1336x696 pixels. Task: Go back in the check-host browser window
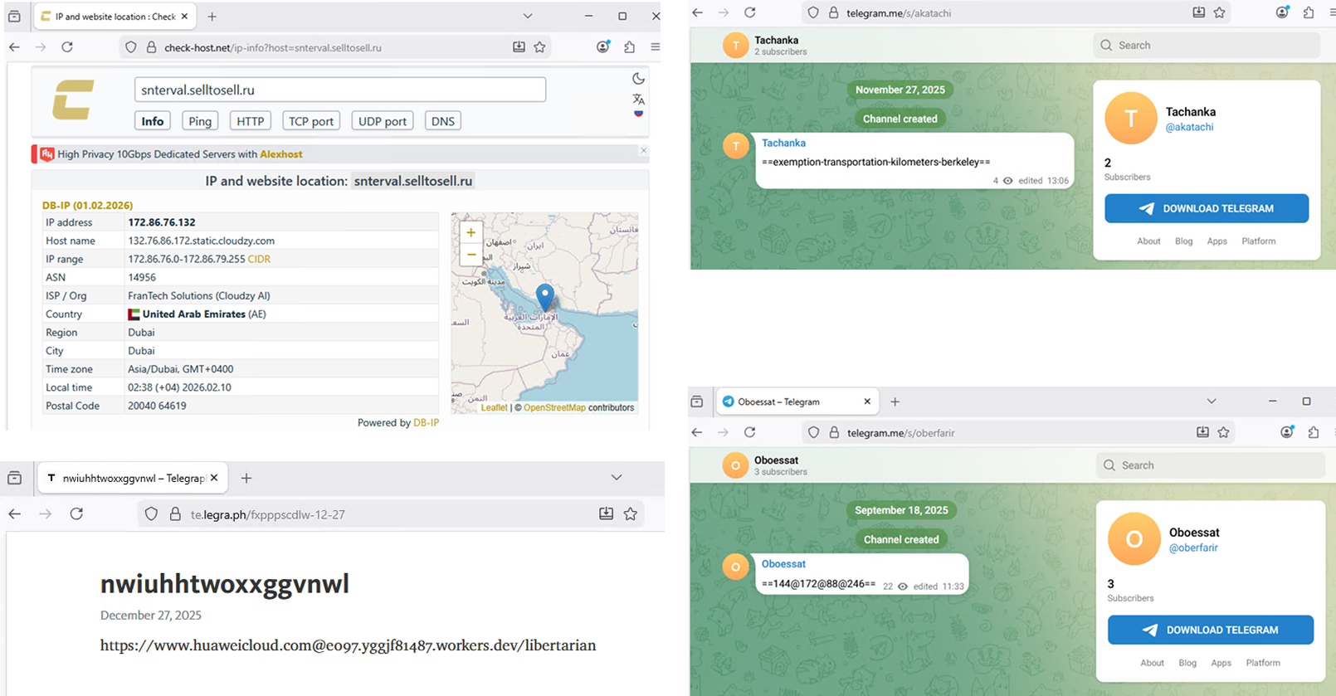point(14,47)
